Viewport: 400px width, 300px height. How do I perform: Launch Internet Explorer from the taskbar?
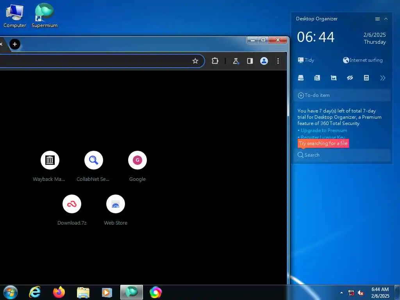tap(35, 292)
